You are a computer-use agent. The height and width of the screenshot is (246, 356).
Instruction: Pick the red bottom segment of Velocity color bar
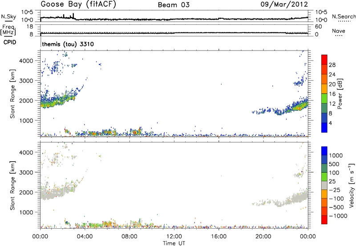(x=324, y=219)
